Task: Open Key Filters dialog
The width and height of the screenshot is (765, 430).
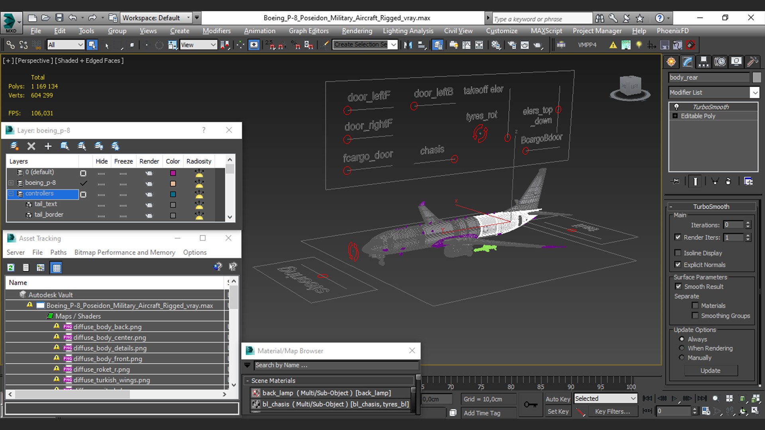Action: click(x=612, y=411)
